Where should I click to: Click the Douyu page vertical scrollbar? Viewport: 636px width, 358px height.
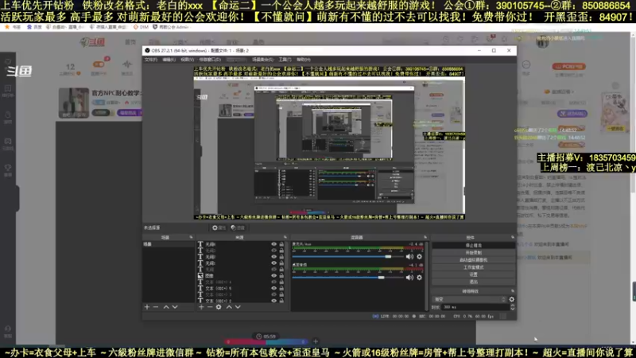tap(633, 114)
